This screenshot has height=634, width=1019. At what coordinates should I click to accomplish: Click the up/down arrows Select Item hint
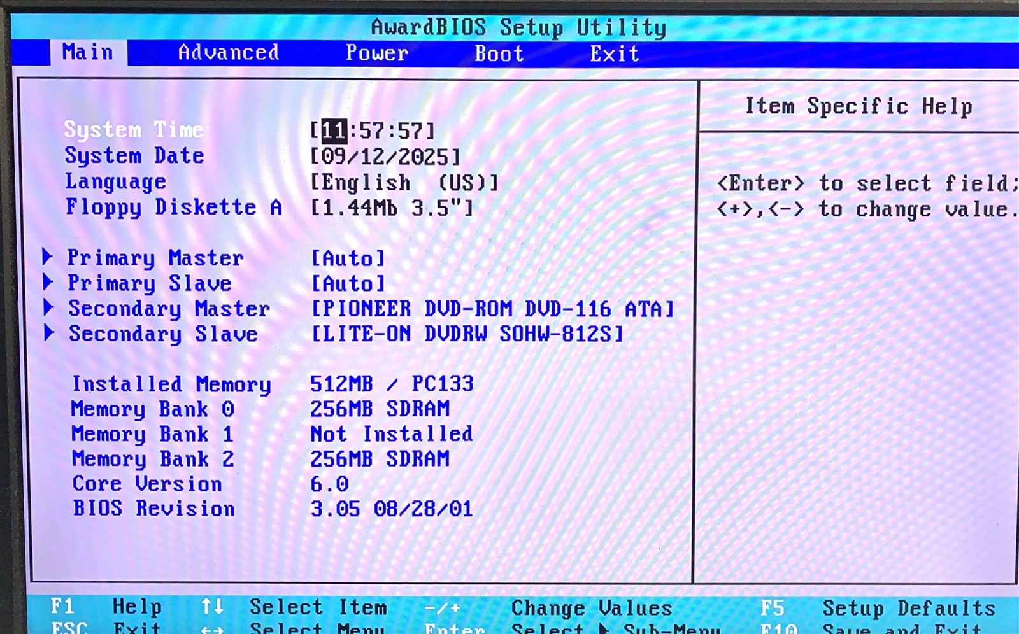point(294,607)
